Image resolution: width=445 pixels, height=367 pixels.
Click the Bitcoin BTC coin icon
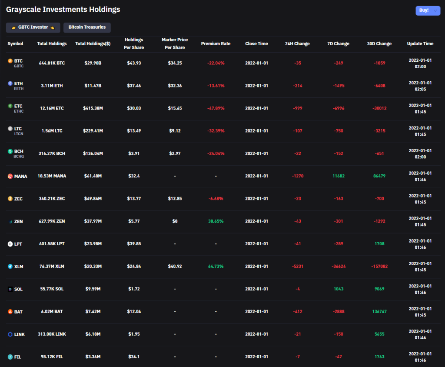[10, 61]
